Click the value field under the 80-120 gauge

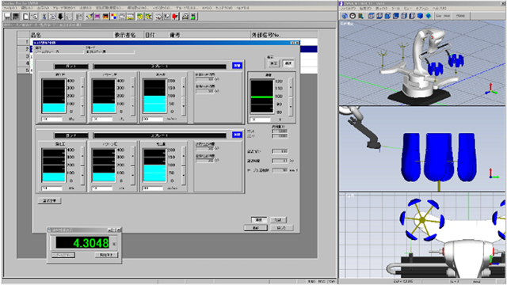(261, 120)
